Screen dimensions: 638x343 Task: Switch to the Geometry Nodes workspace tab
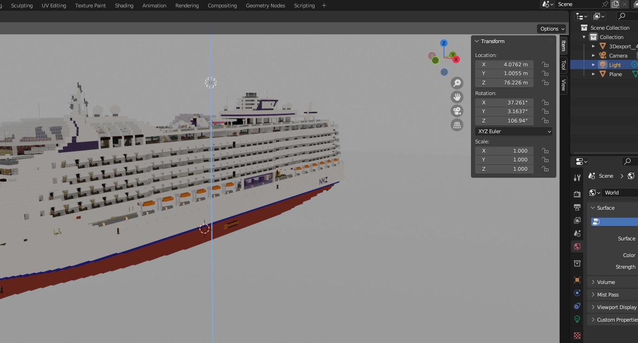265,6
